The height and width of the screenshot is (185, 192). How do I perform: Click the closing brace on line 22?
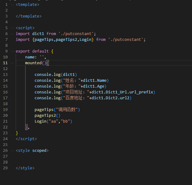(x=26, y=127)
